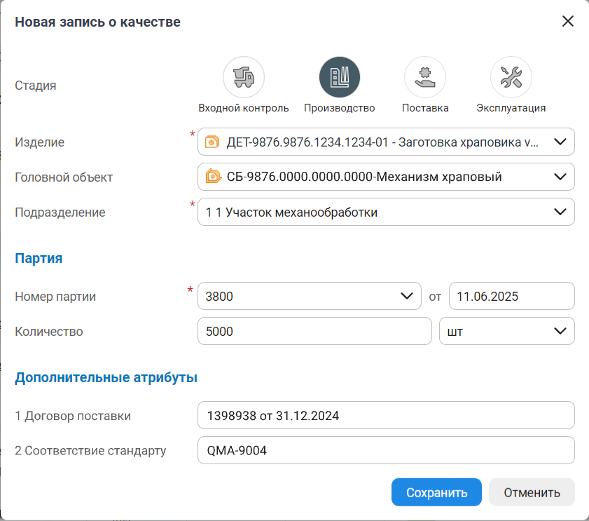The image size is (589, 521).
Task: Choose the Эксплуатация wrench stage icon
Action: point(511,76)
